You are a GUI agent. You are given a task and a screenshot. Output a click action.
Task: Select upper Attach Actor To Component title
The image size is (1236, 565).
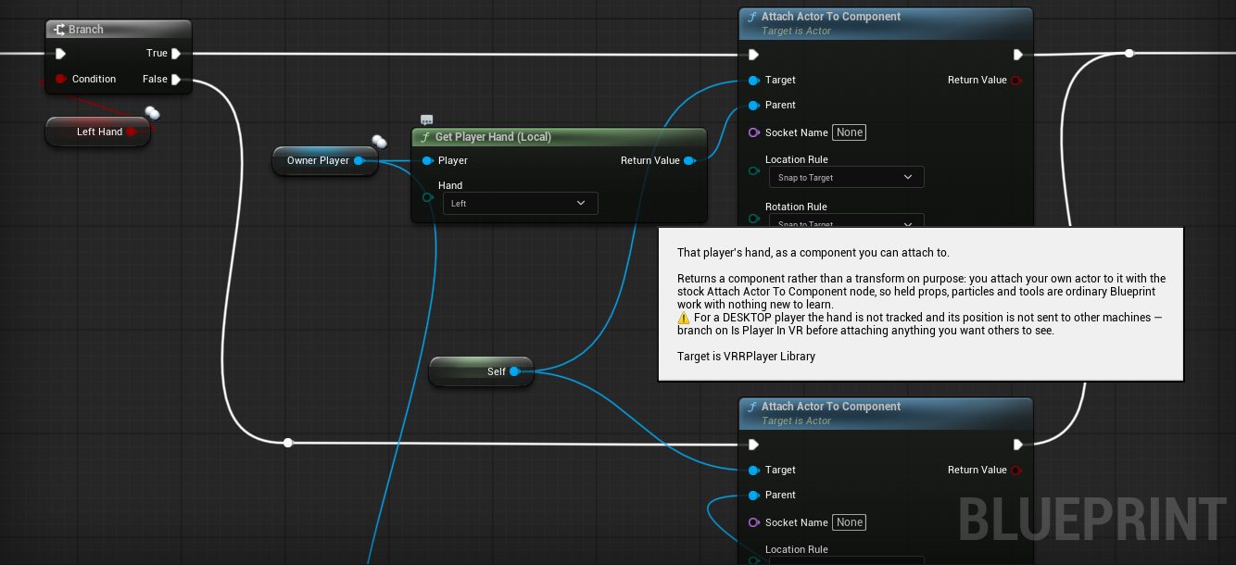(831, 17)
